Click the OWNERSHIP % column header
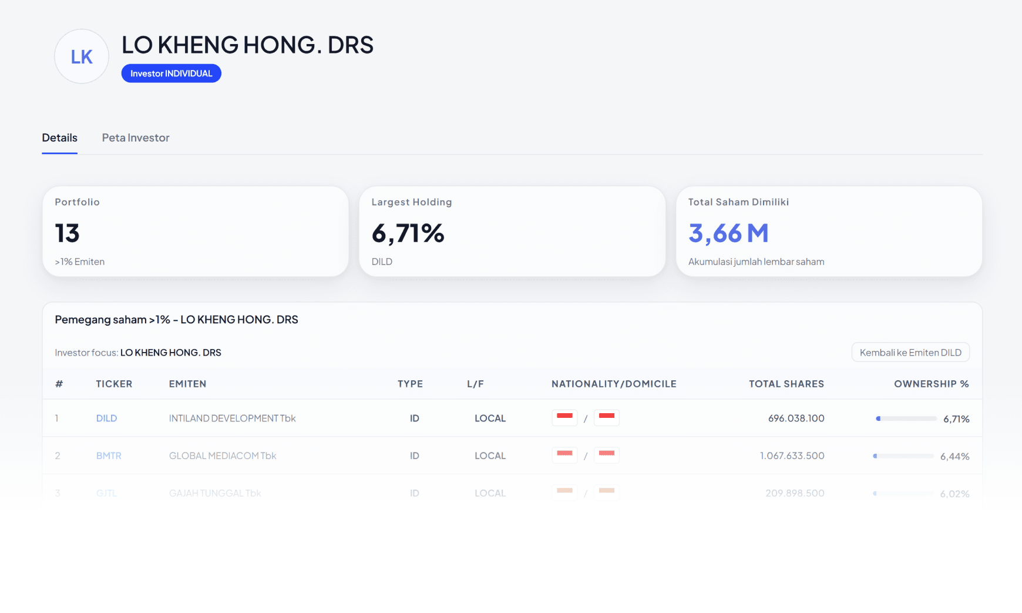 [x=932, y=384]
